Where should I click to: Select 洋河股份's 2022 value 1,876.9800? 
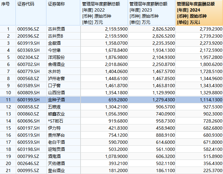point(116,57)
